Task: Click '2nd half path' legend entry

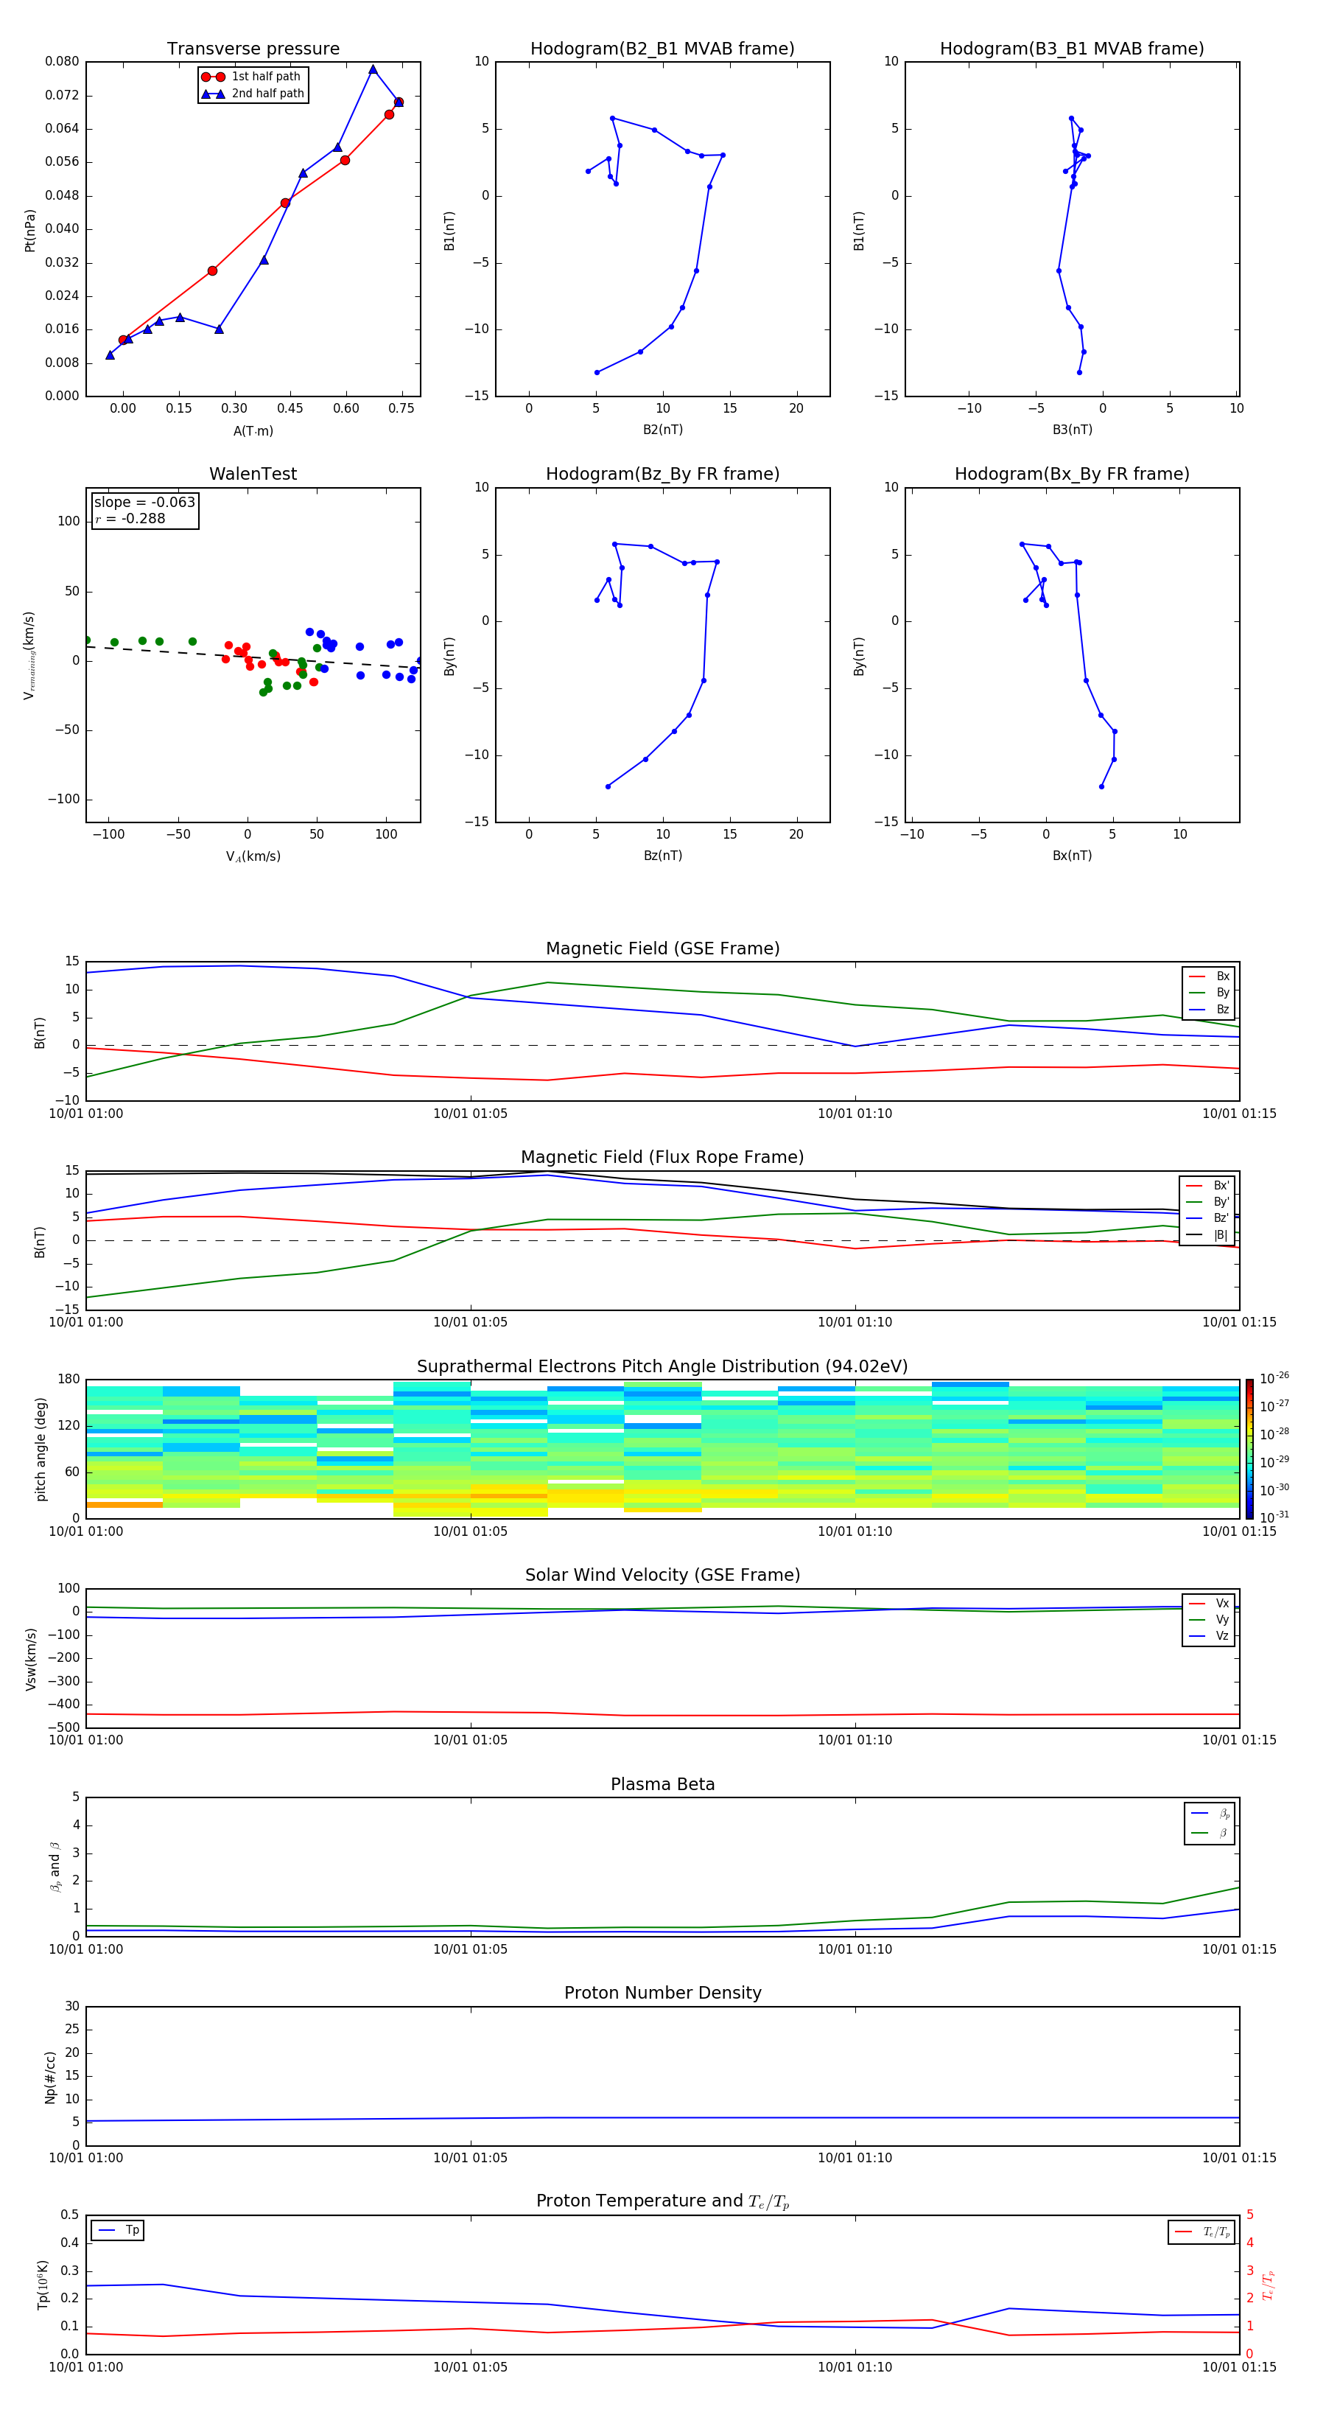Action: [x=254, y=94]
